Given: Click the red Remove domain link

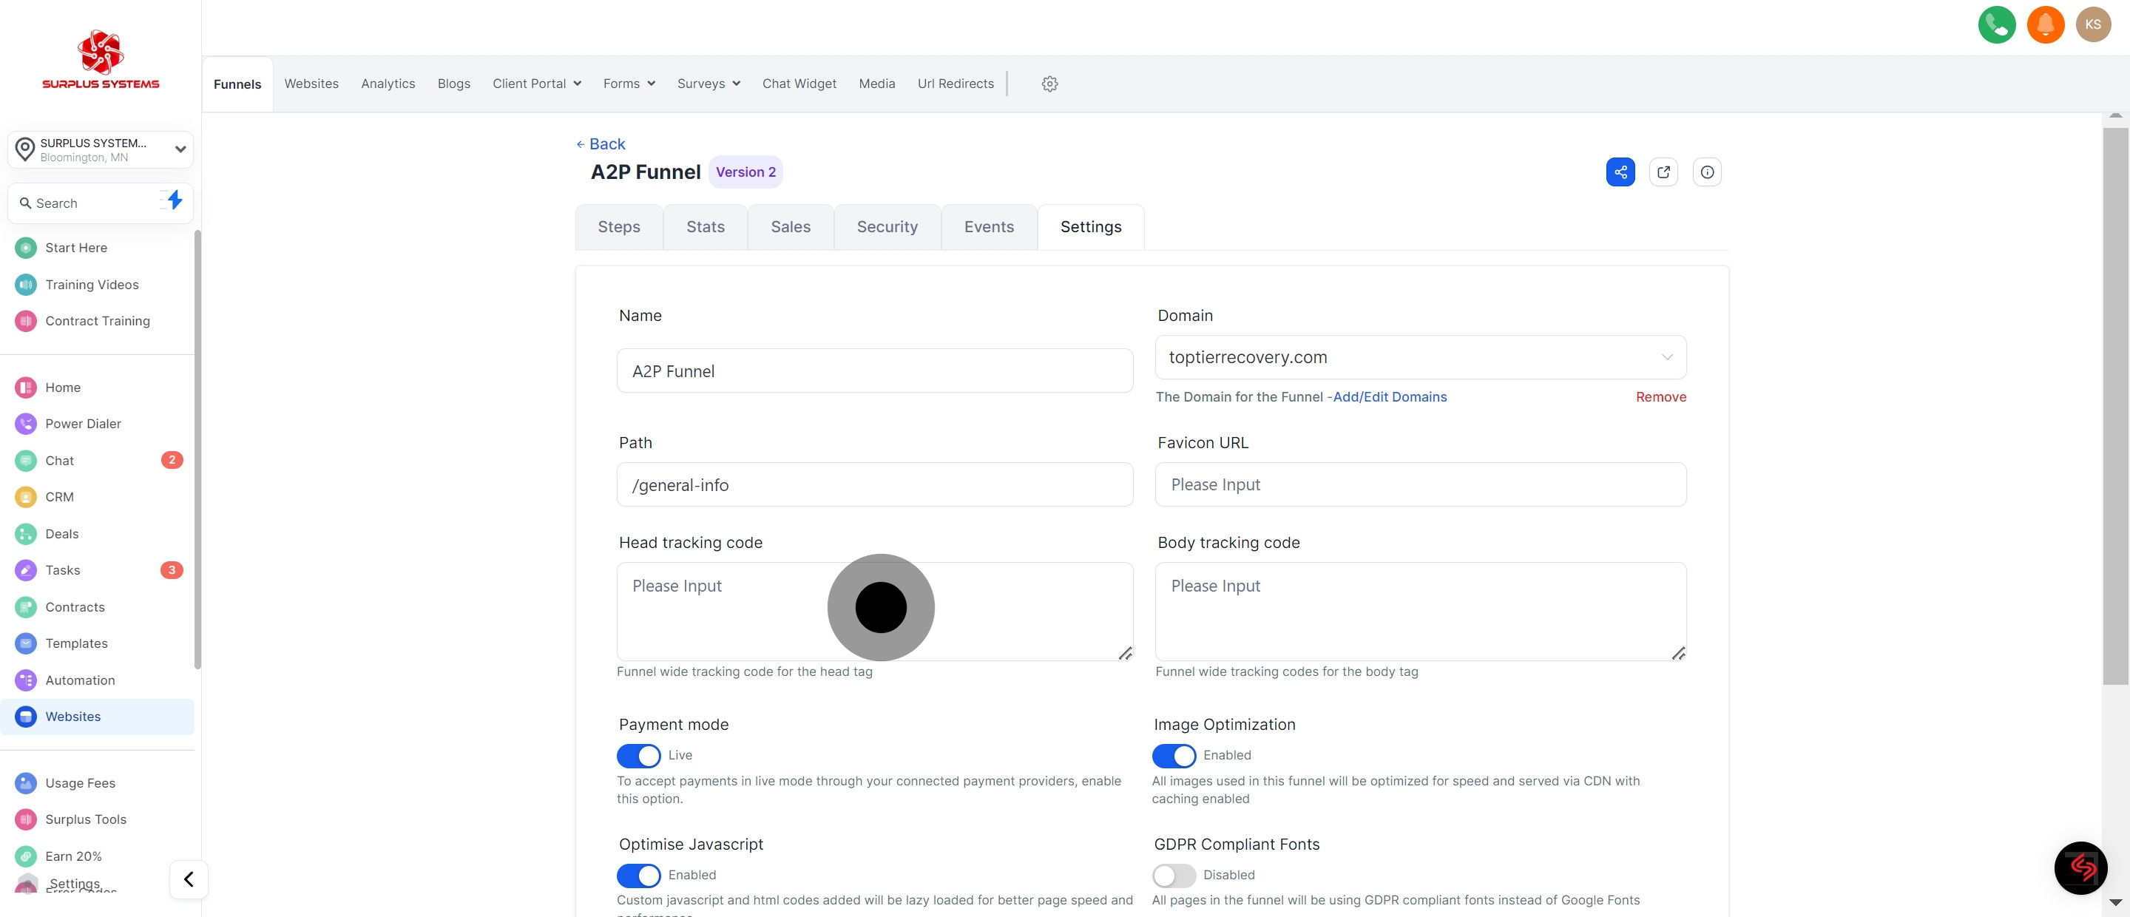Looking at the screenshot, I should point(1660,397).
